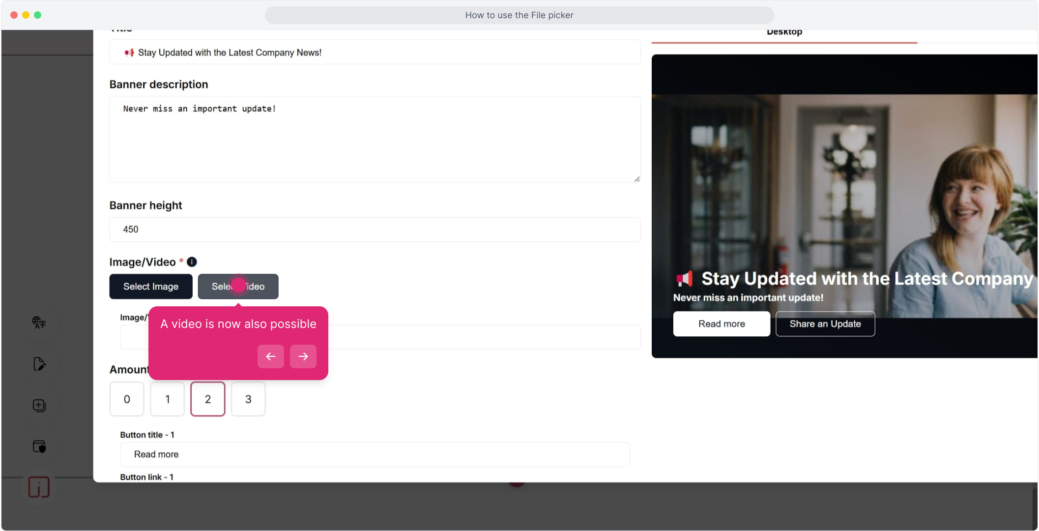The height and width of the screenshot is (531, 1039).
Task: Click the banner preview image
Action: (x=844, y=206)
